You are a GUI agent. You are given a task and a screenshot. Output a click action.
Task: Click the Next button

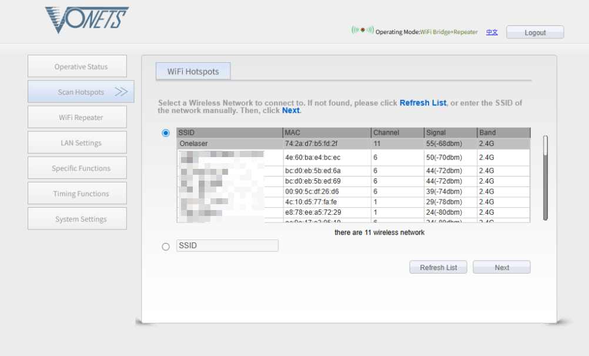click(501, 268)
